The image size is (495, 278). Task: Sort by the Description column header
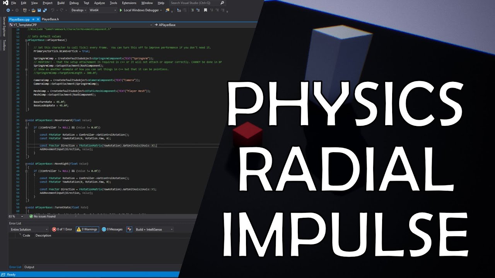43,235
